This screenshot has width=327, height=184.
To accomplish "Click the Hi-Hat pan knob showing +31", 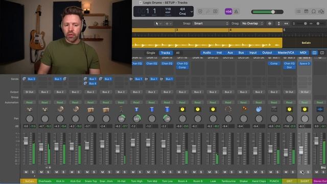I will [x=122, y=119].
